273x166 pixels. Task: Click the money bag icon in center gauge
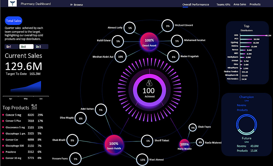(149, 83)
